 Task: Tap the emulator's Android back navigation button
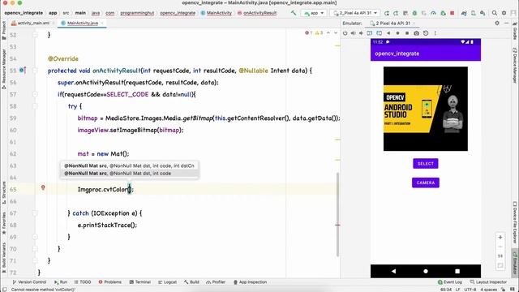pos(393,271)
